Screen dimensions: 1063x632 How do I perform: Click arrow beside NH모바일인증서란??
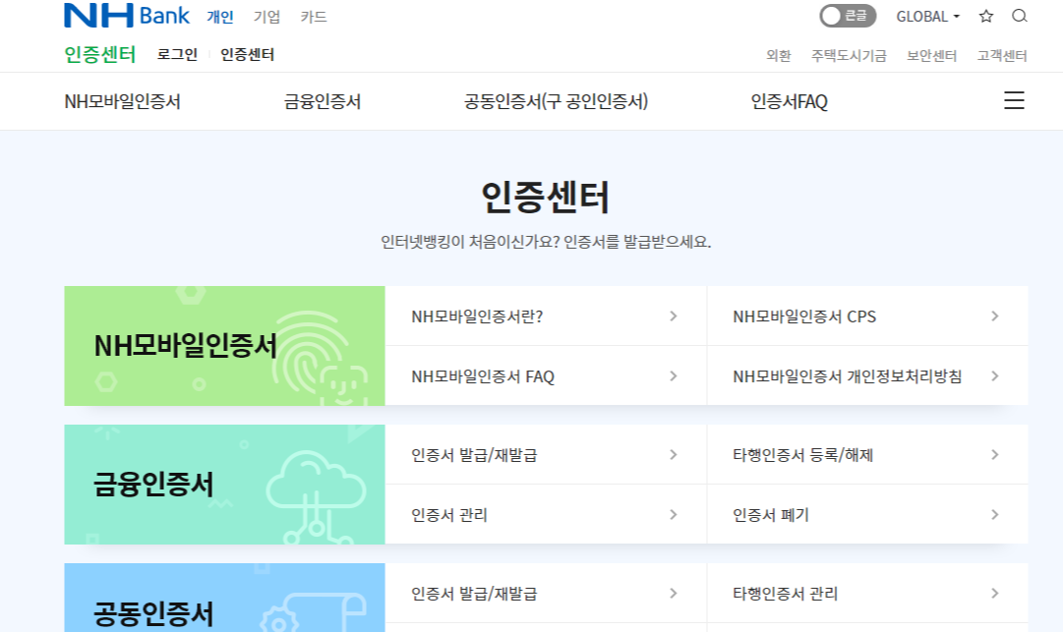(674, 316)
